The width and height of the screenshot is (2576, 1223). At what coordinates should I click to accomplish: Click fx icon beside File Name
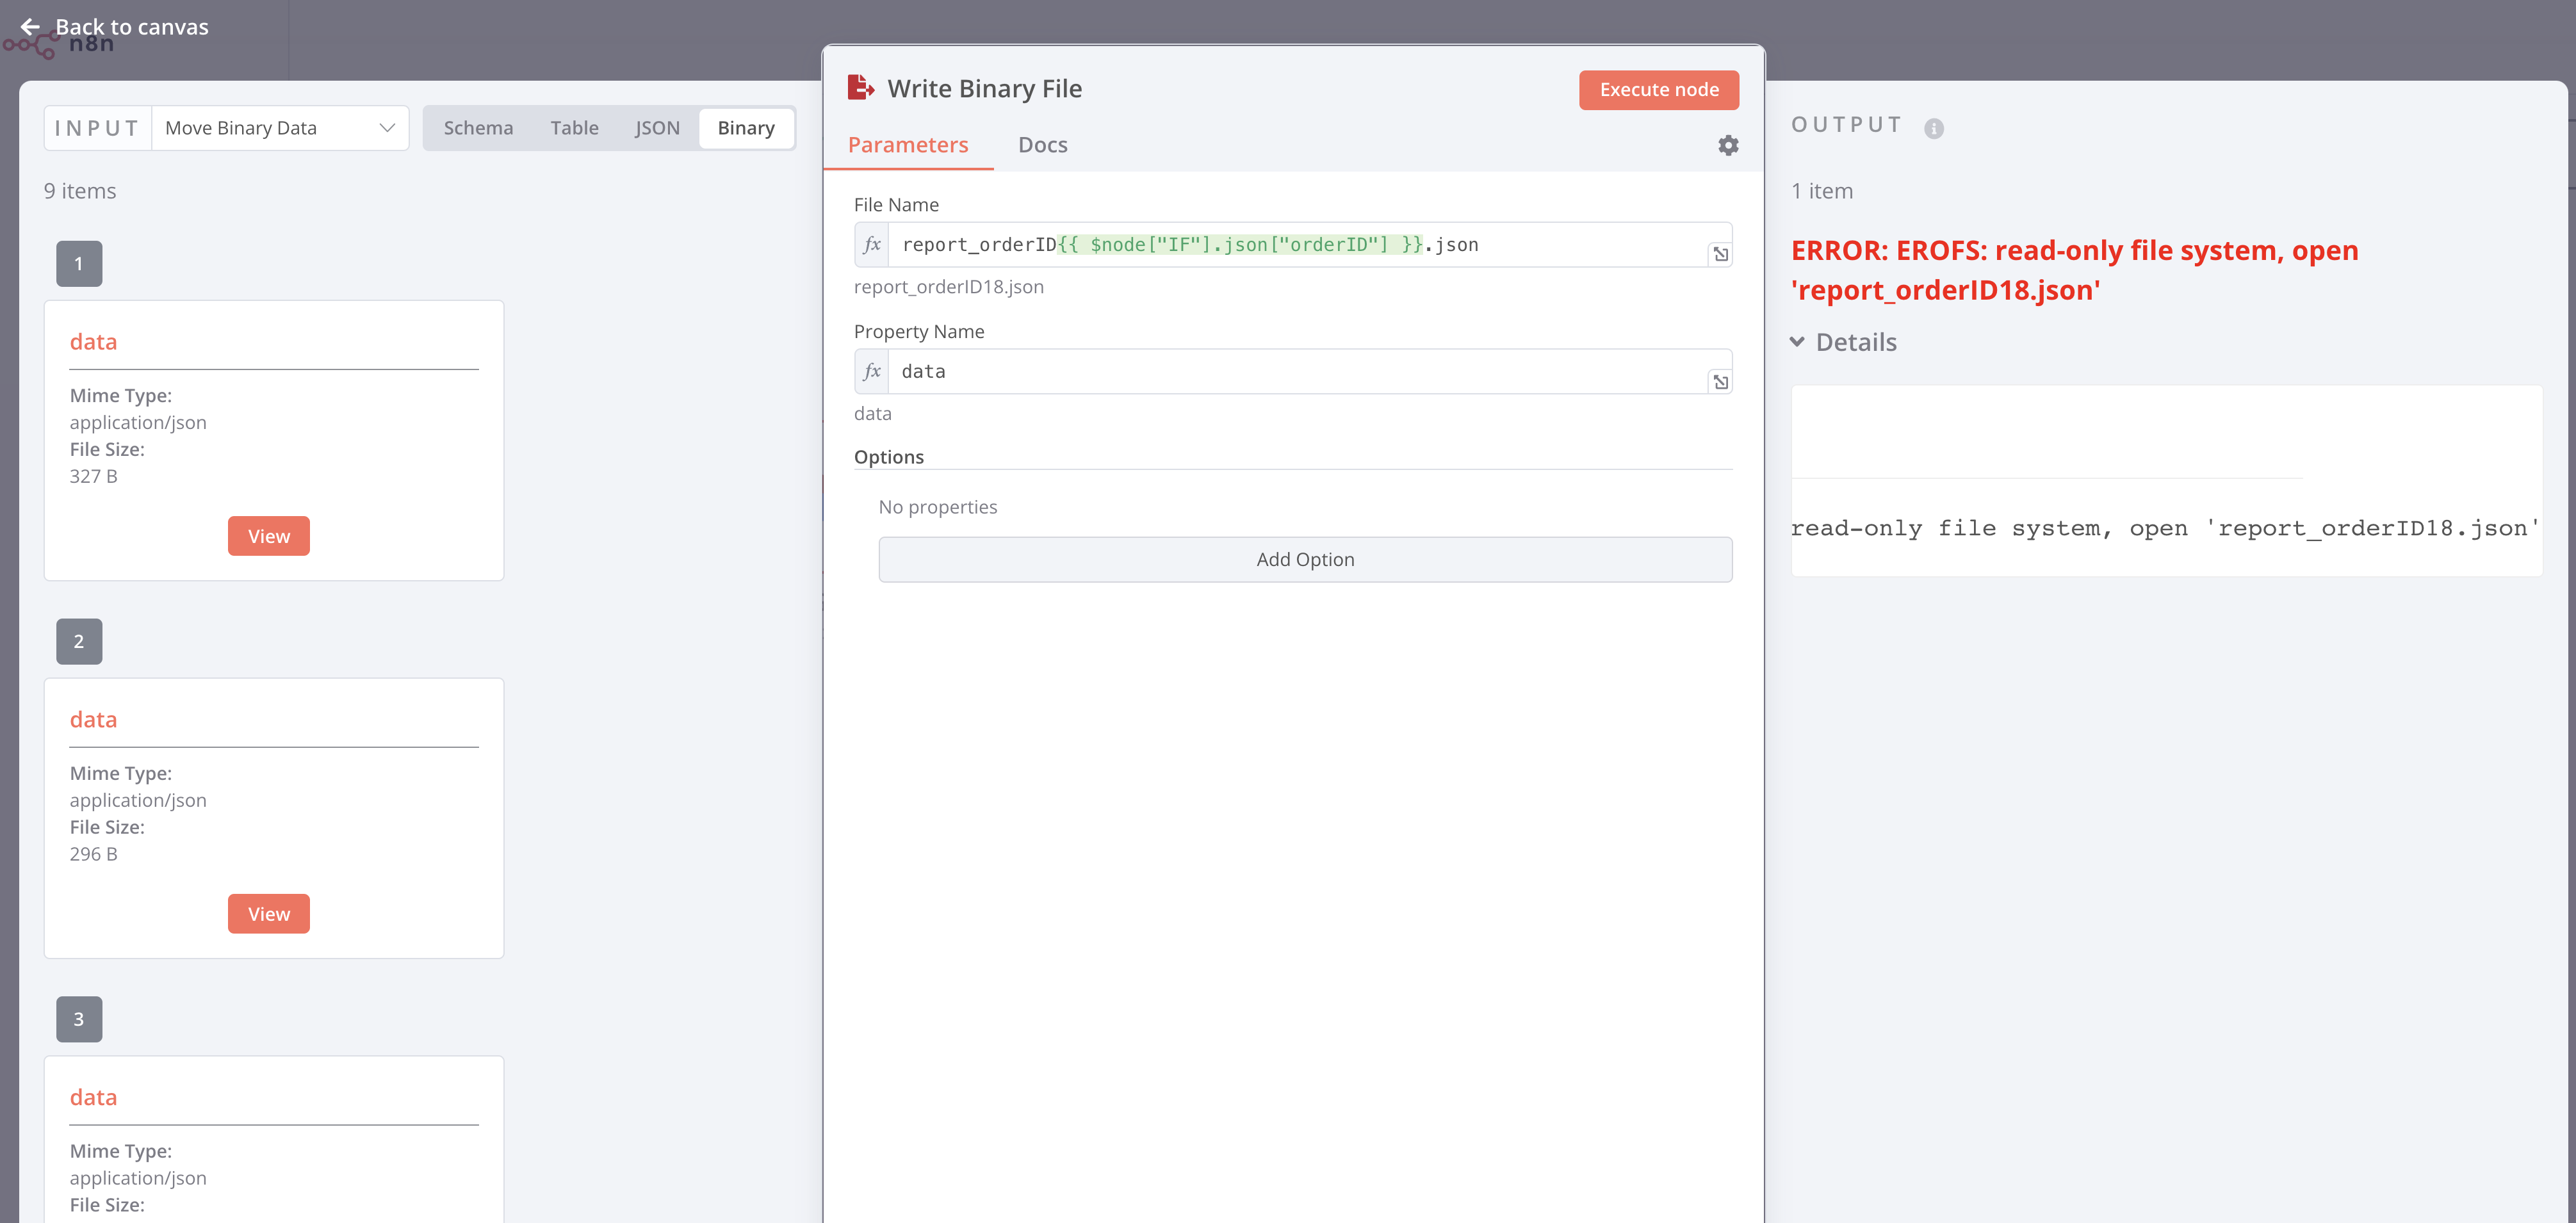pos(872,245)
